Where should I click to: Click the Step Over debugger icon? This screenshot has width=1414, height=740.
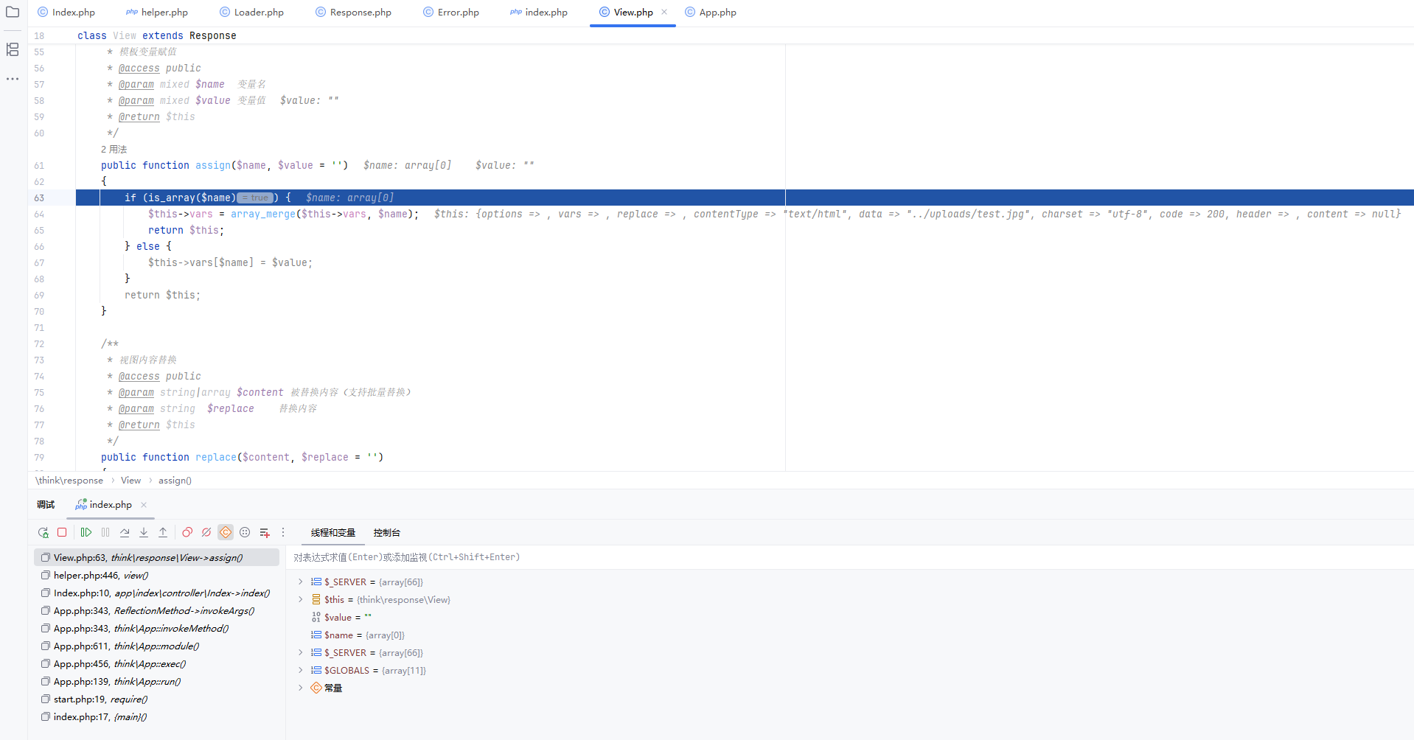(x=125, y=532)
